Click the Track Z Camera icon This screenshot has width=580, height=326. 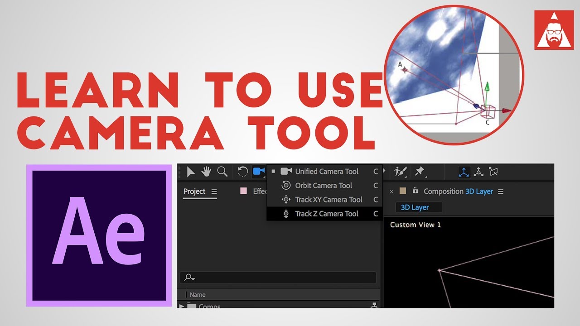coord(286,214)
